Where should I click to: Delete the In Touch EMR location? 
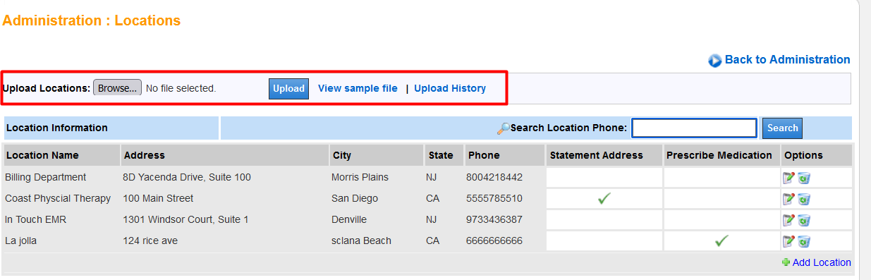point(804,220)
